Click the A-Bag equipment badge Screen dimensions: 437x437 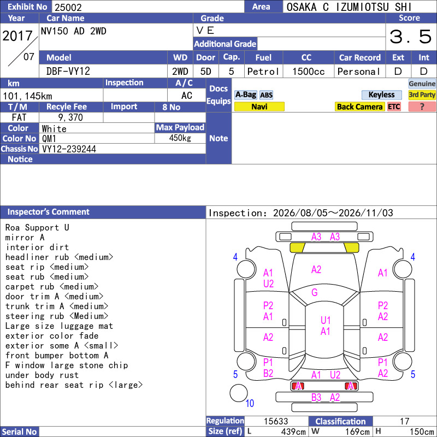(245, 95)
